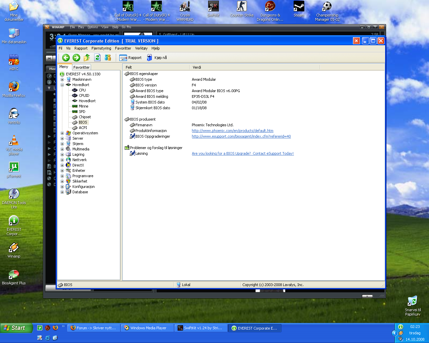Expand the Multimedia tree node

pyautogui.click(x=62, y=149)
